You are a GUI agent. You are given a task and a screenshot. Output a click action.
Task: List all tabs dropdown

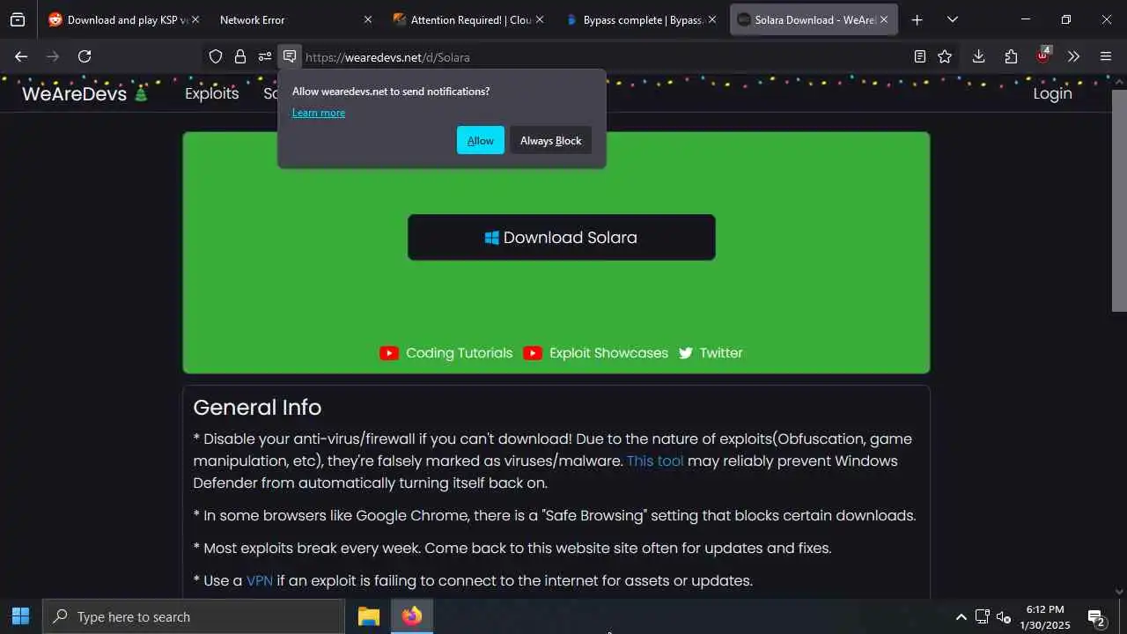[952, 19]
